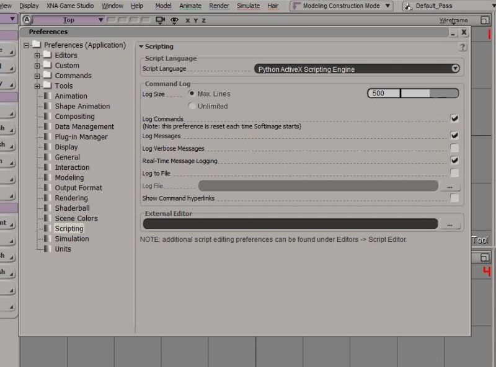
Task: Click the Z axis button in viewport toolbar
Action: point(204,20)
